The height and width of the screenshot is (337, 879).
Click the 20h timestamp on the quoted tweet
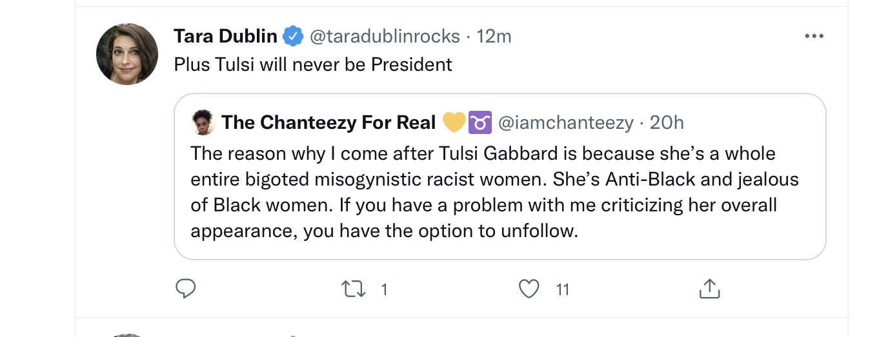click(667, 122)
